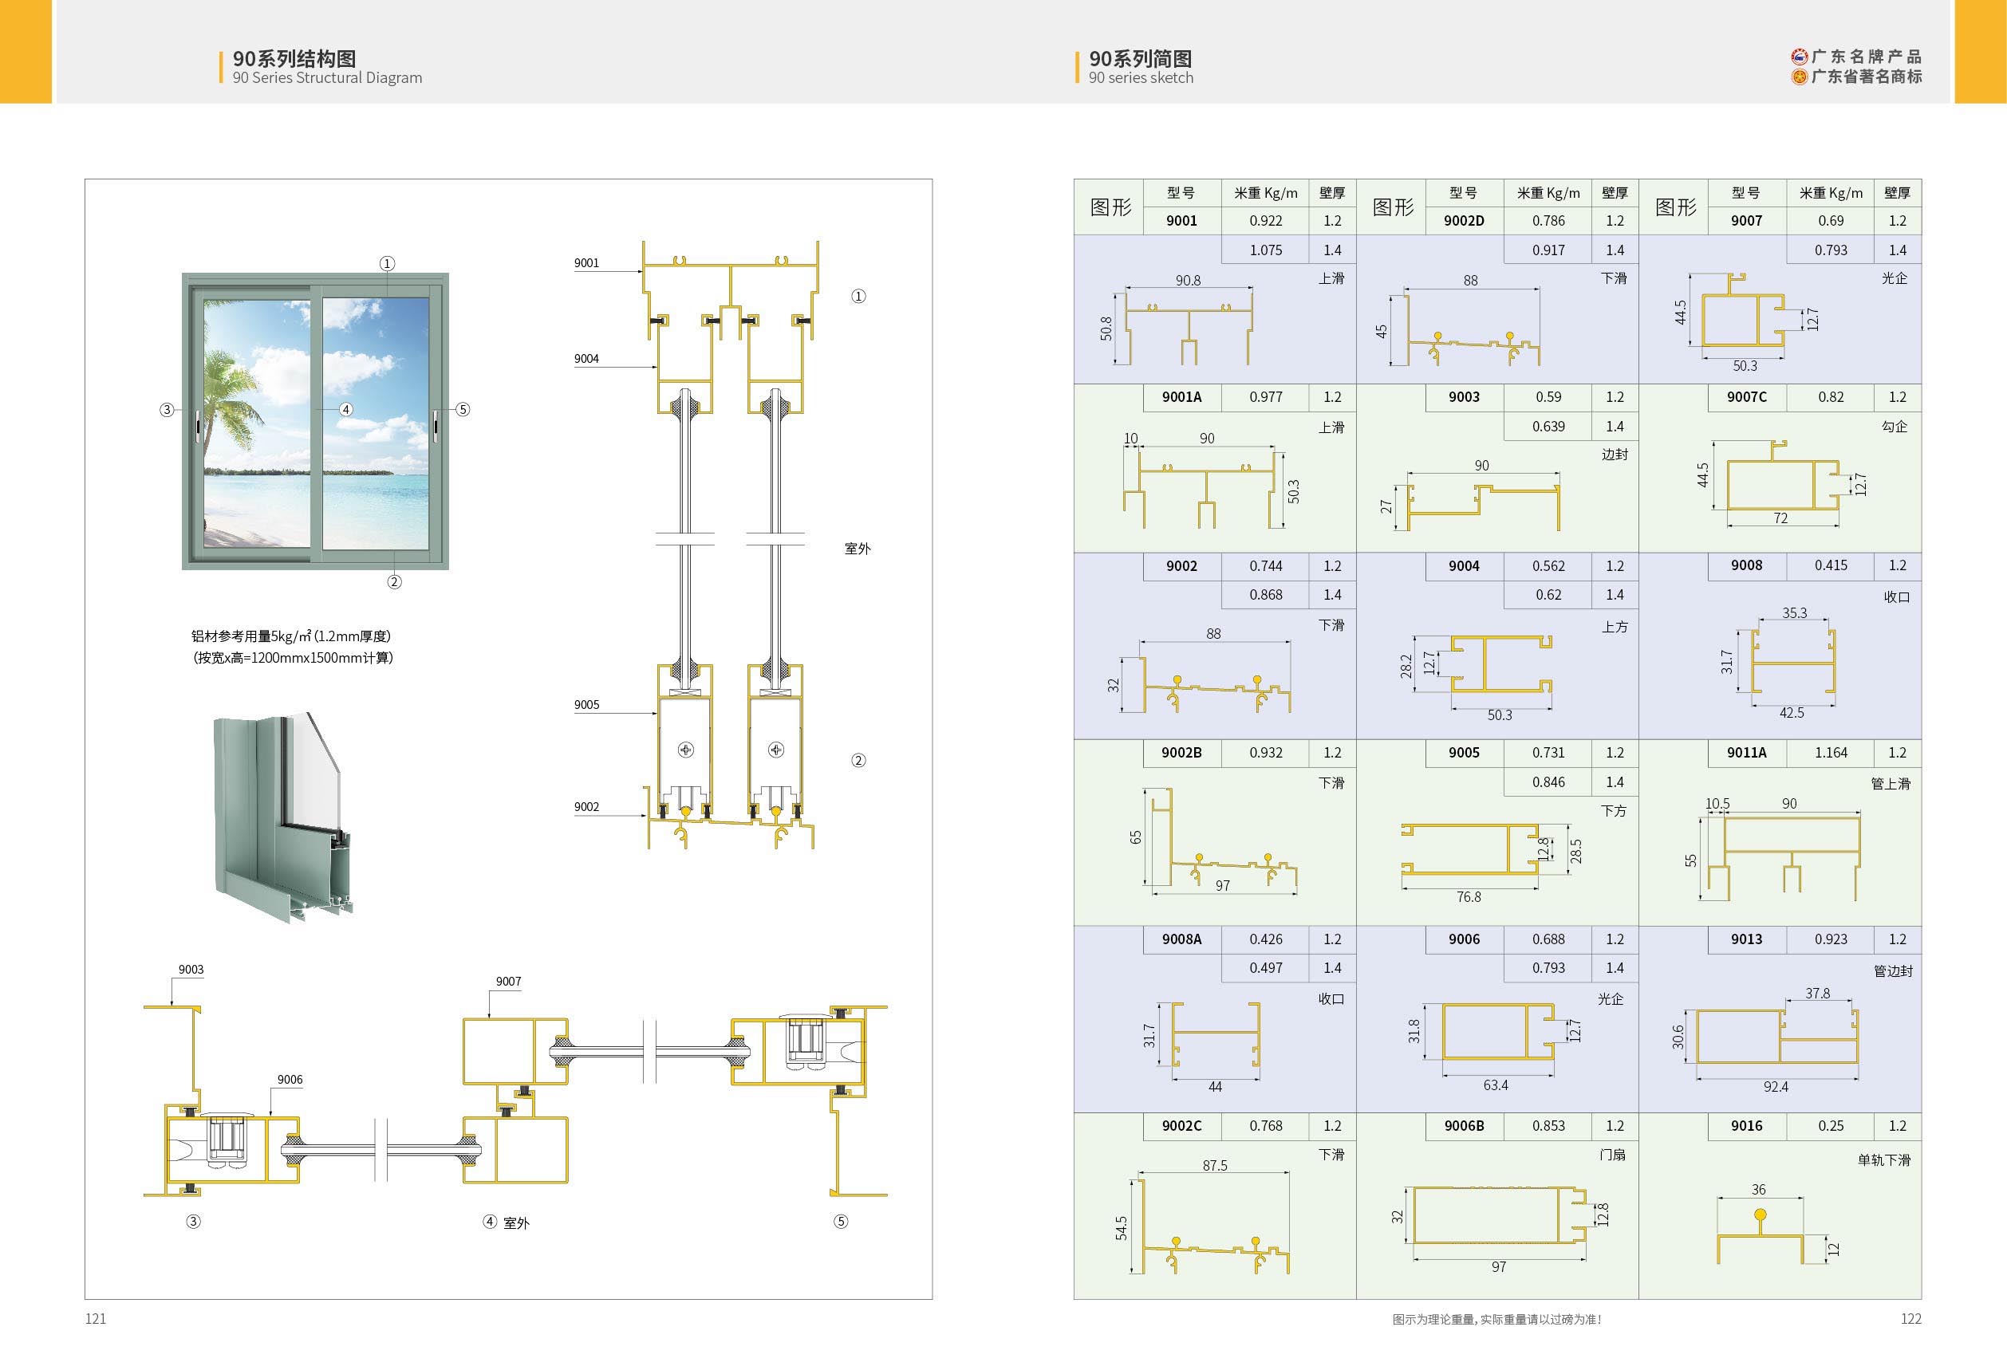Click the 9002B profile drawing with 65 height
This screenshot has height=1370, width=2007.
click(1213, 841)
